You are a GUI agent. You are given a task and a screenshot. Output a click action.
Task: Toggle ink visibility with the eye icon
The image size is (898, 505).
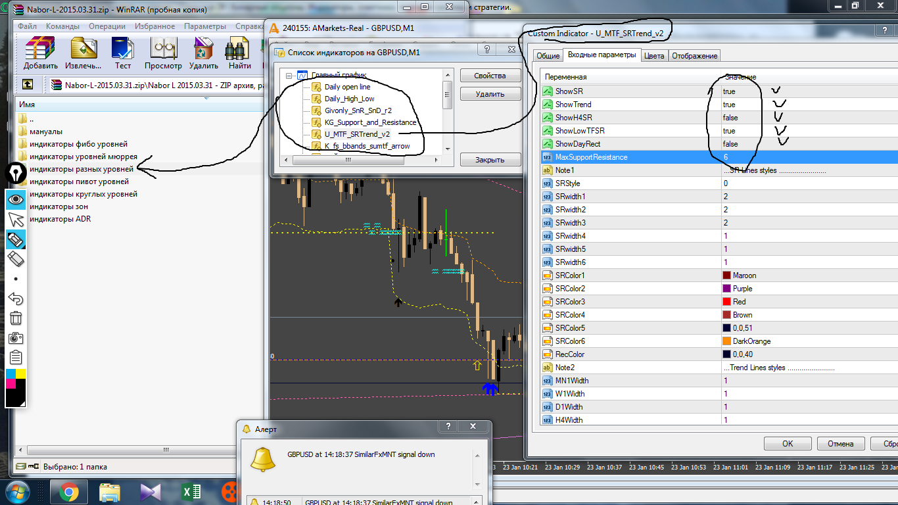pyautogui.click(x=16, y=199)
